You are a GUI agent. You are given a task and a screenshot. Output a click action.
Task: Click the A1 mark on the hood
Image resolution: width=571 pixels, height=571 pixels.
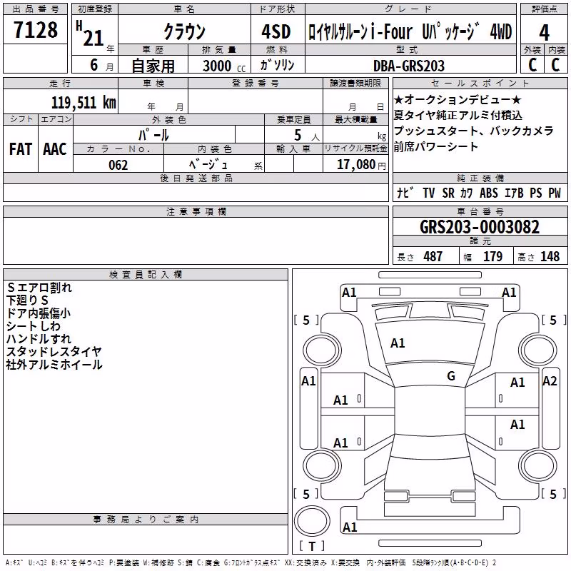tap(398, 343)
